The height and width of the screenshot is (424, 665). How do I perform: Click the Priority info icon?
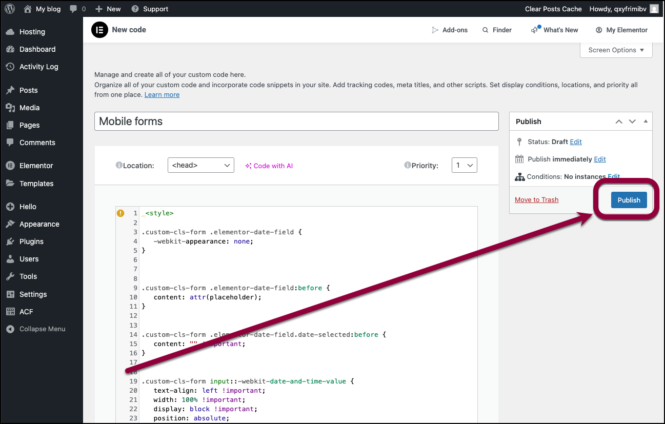(x=408, y=166)
